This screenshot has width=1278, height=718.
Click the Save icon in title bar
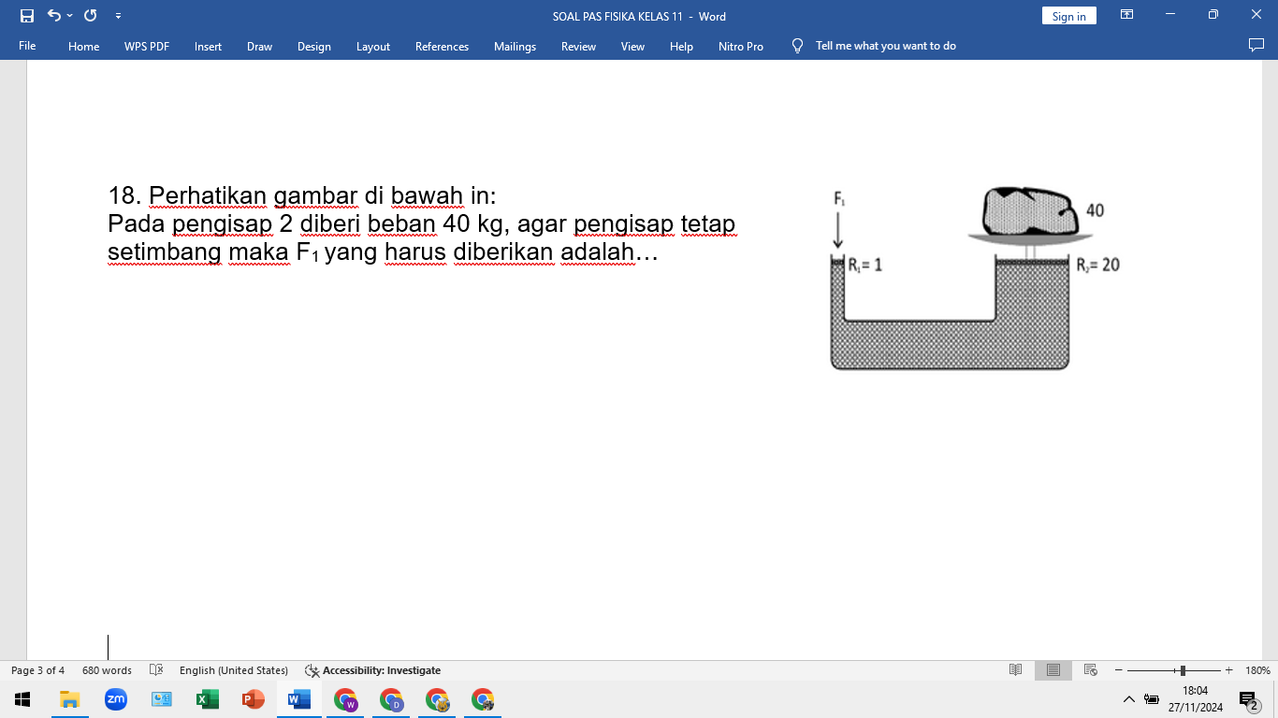point(27,16)
